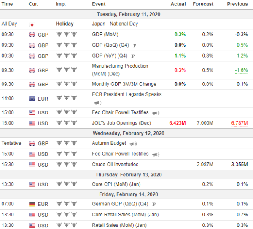This screenshot has width=253, height=229.
Task: Click the previous value 0.7% on Core Retail Sales row
Action: point(242,215)
